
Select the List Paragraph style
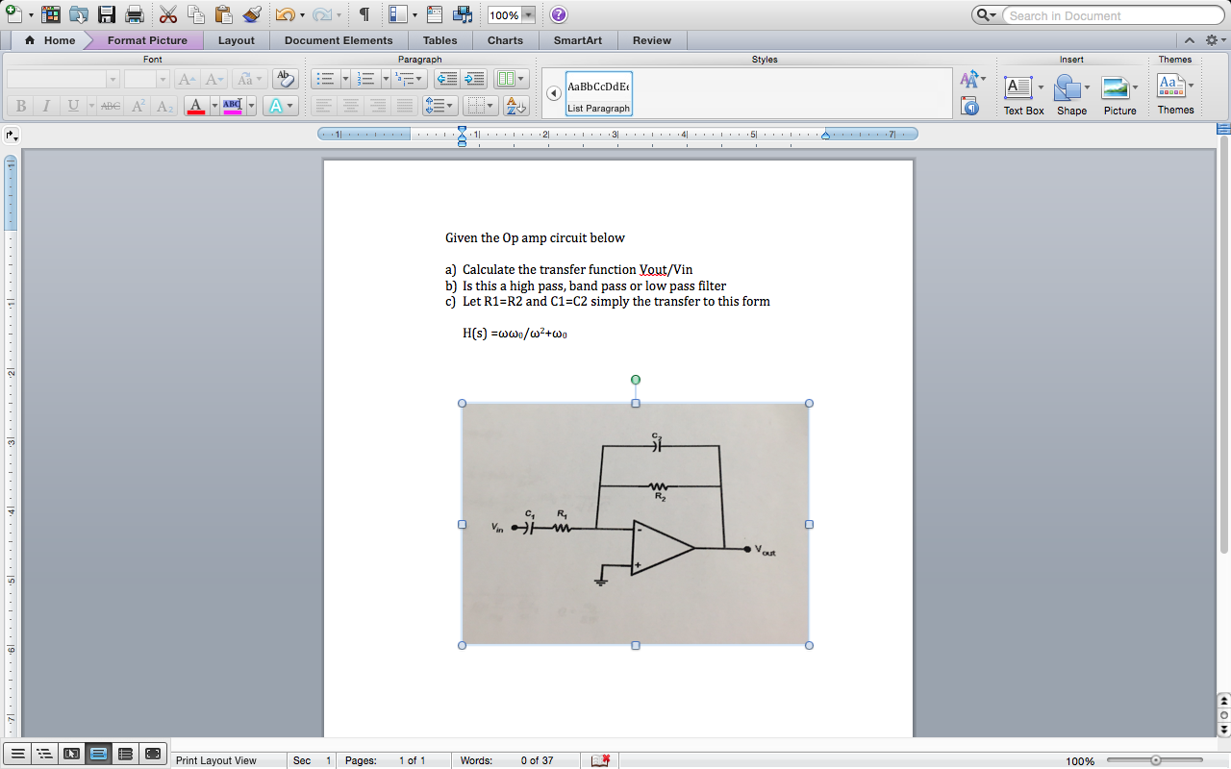(598, 93)
